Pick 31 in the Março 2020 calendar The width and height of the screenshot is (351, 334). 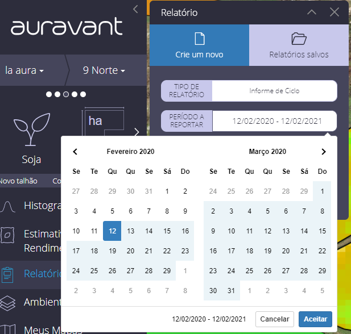click(231, 290)
